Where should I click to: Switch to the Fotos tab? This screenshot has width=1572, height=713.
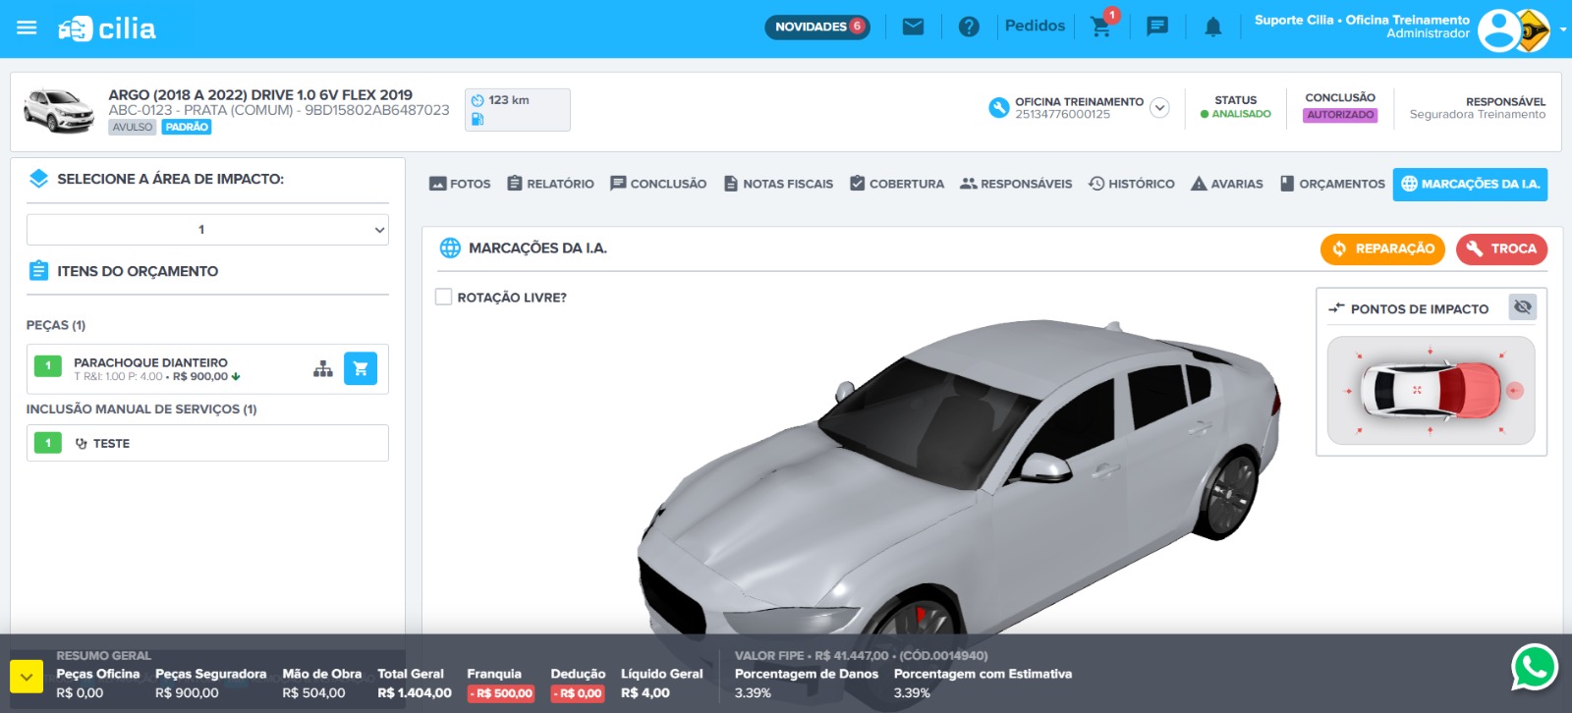pyautogui.click(x=460, y=184)
